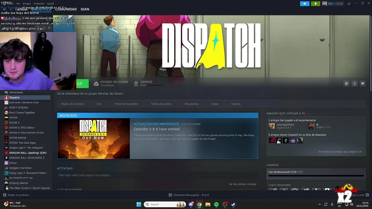Open Steam announcements megaphone button

[x=305, y=3]
